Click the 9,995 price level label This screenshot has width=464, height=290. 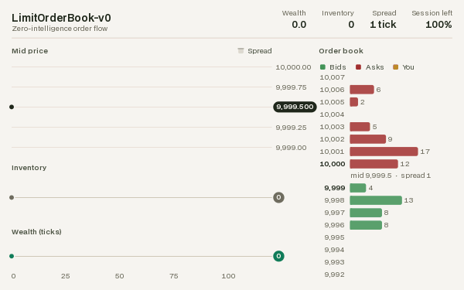334,237
